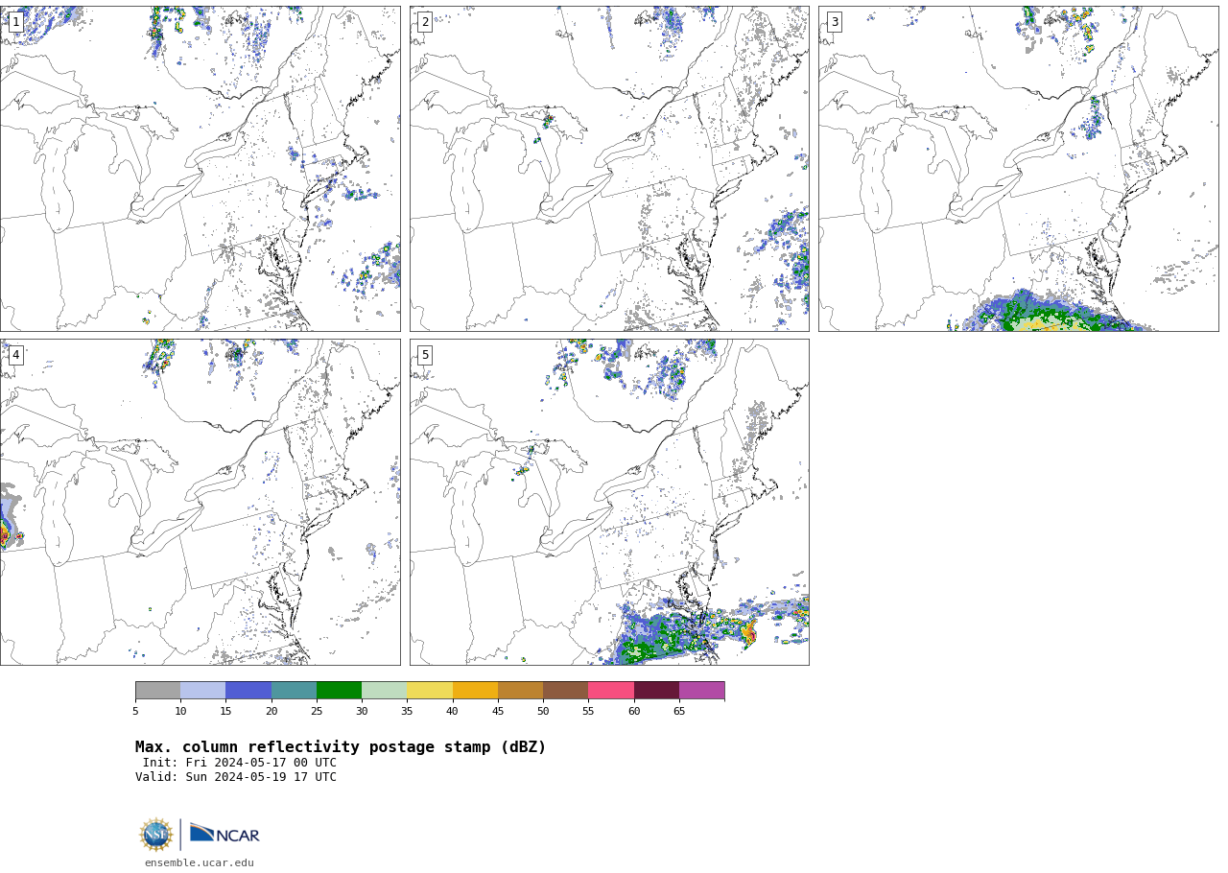
Task: Click the colorbar tick label 35
Action: pyautogui.click(x=407, y=711)
